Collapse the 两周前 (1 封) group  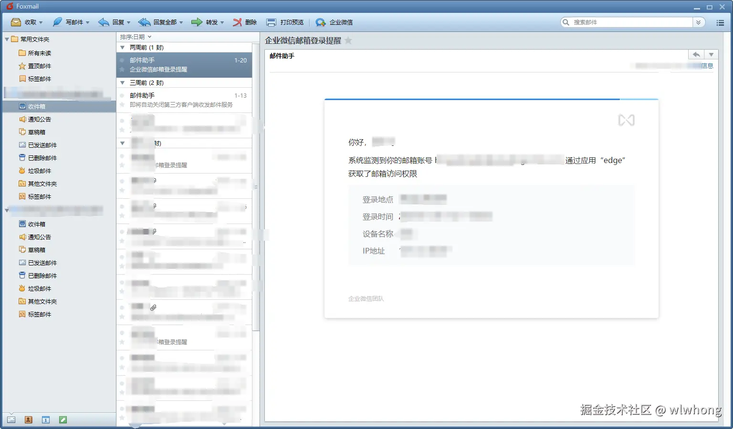coord(123,48)
